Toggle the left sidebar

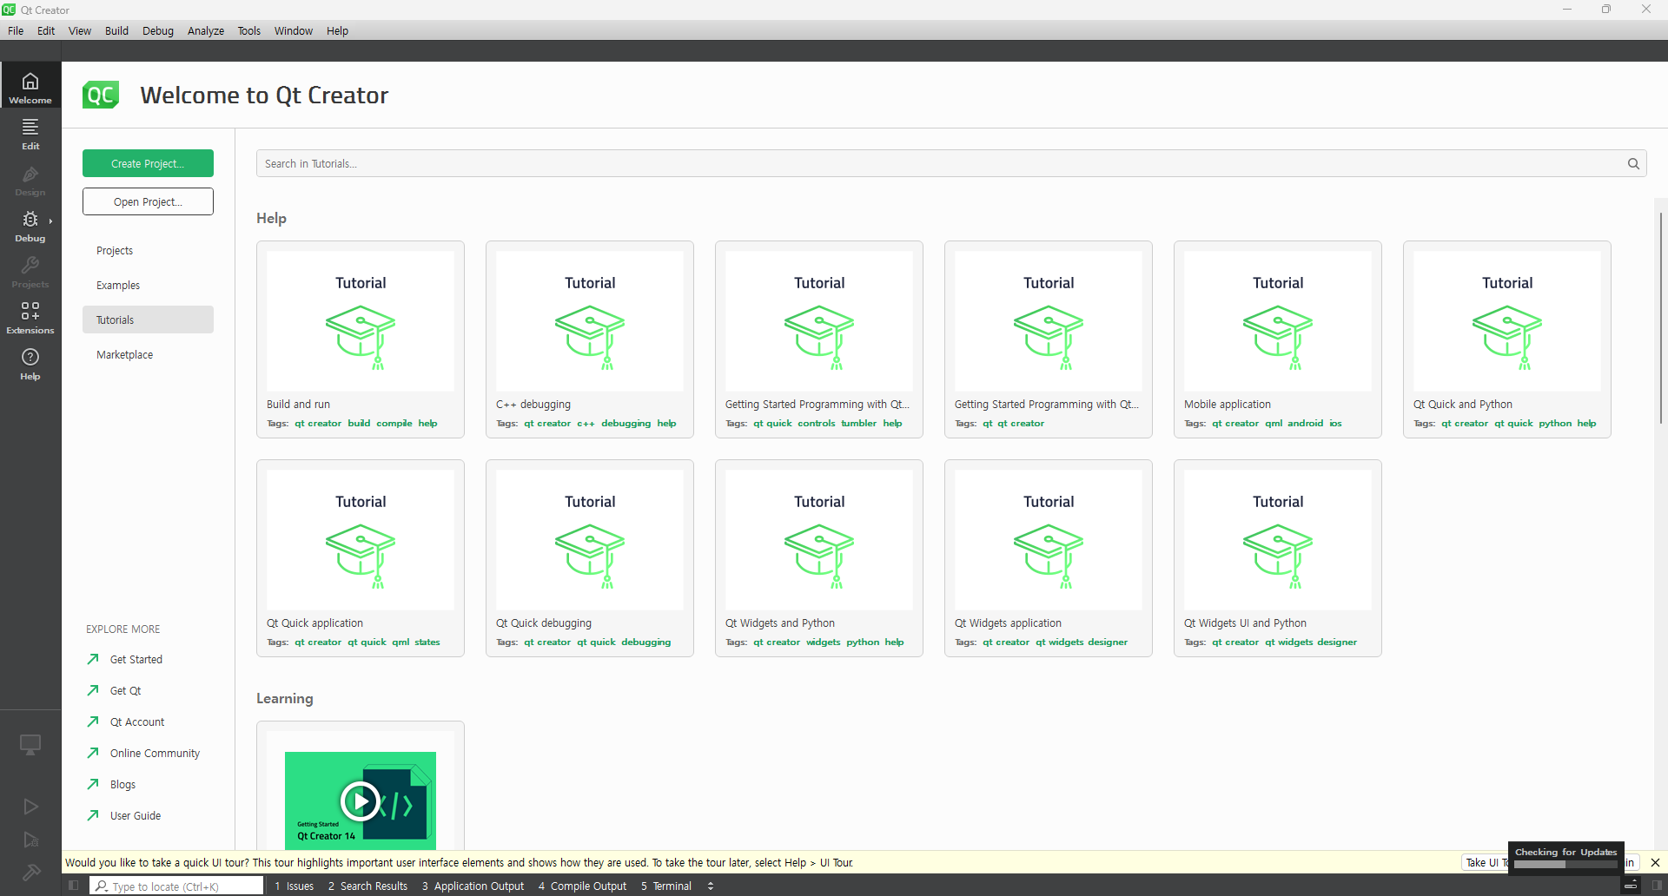coord(74,886)
